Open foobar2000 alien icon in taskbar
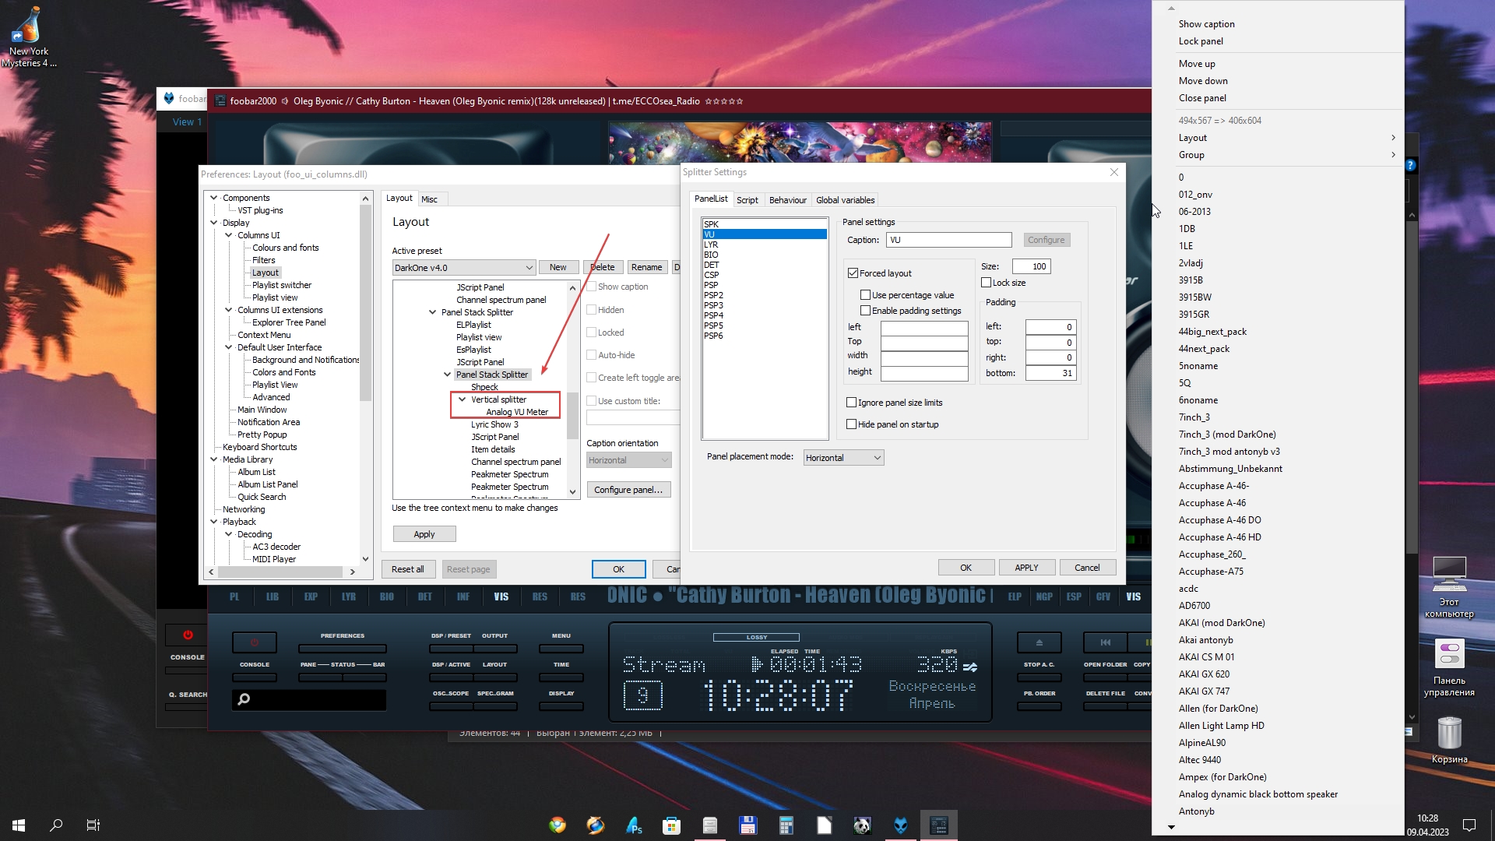This screenshot has height=841, width=1495. pyautogui.click(x=901, y=825)
